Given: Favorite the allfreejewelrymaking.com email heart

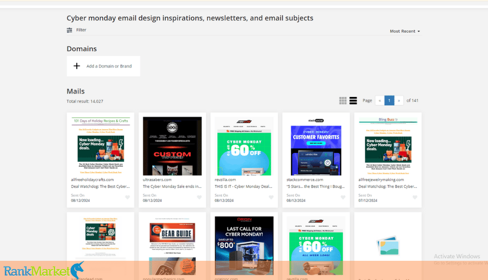Looking at the screenshot, I should coord(415,198).
